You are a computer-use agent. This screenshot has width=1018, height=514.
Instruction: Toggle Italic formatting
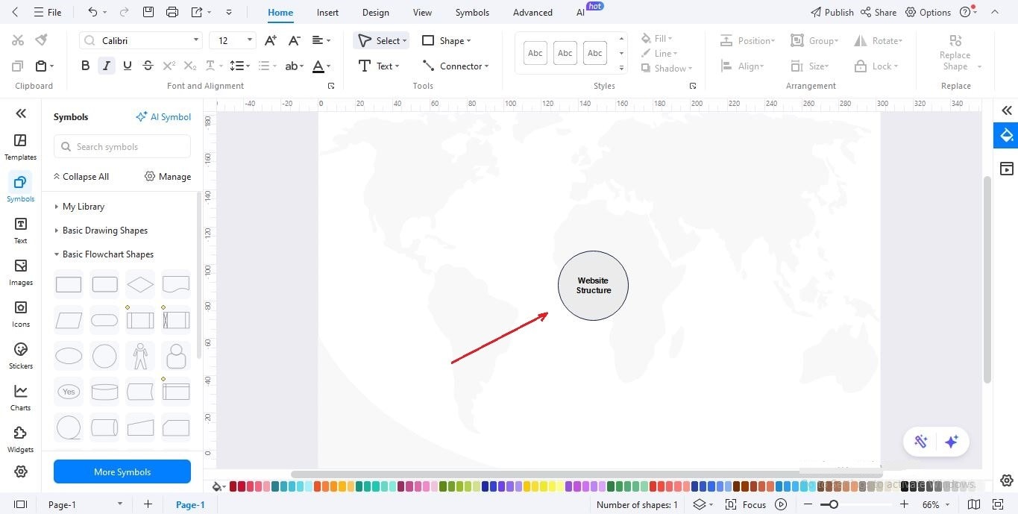pos(107,66)
